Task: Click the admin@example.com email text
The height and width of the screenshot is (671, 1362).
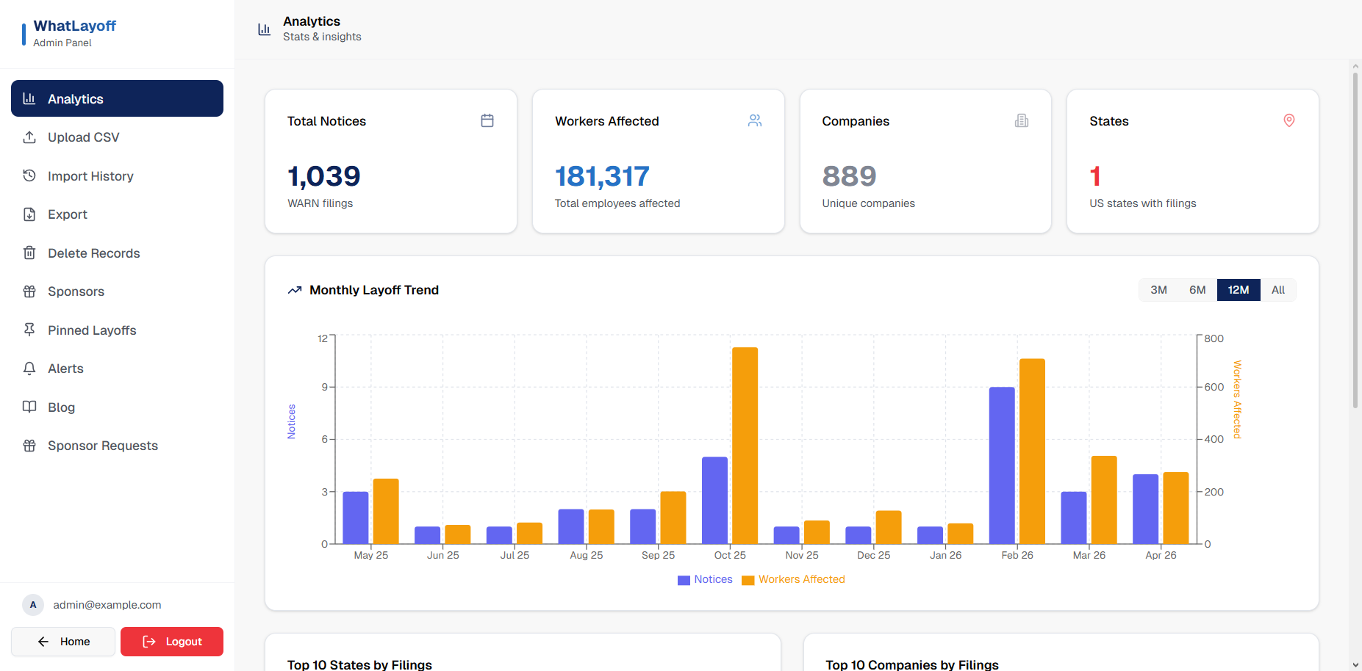Action: 107,605
